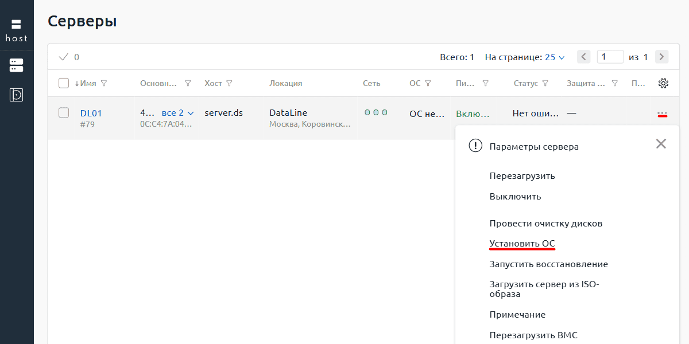
Task: Click the Хост column filter icon
Action: point(230,83)
